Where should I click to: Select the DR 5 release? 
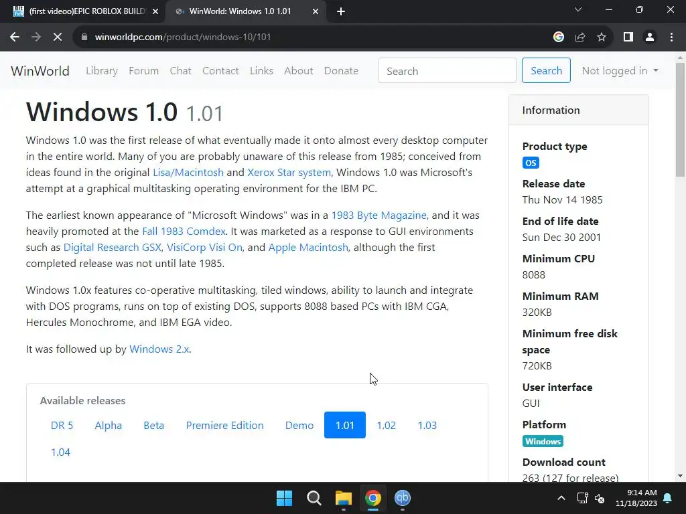(62, 425)
